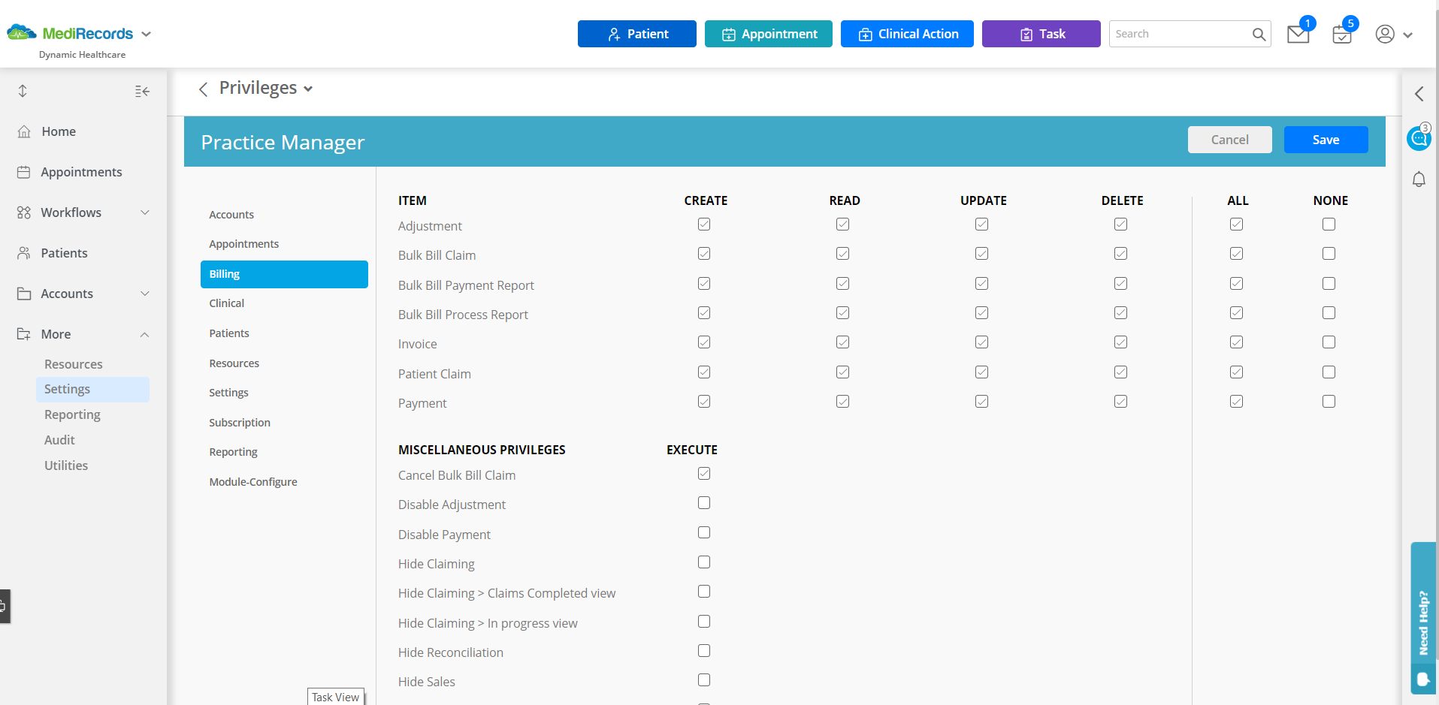Screen dimensions: 1439x705
Task: Check Hide Reconciliation execute checkbox
Action: [704, 651]
